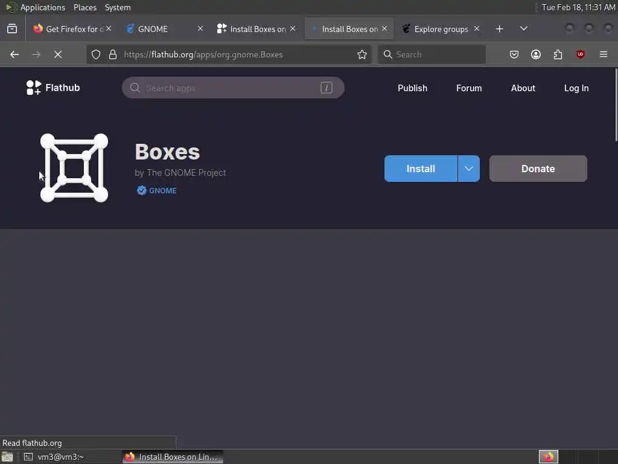This screenshot has height=464, width=618.
Task: Open the Firefox View icon
Action: tap(12, 29)
